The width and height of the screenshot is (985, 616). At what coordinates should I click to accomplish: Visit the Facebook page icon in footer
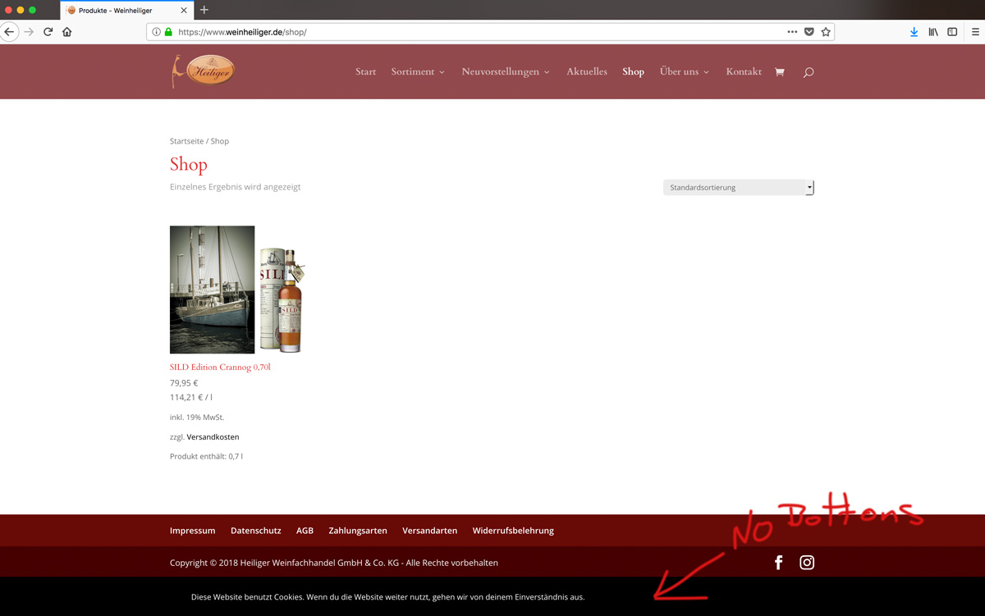[779, 562]
